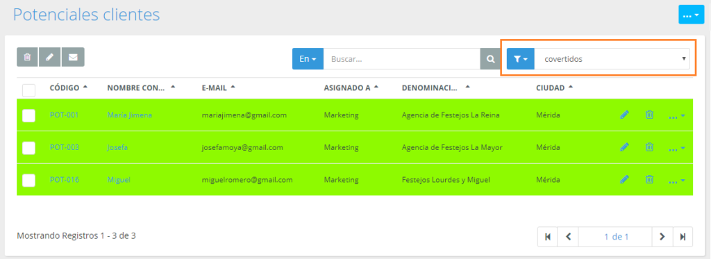Click the bulk edit pencil icon in toolbar
This screenshot has height=259, width=711.
point(50,57)
